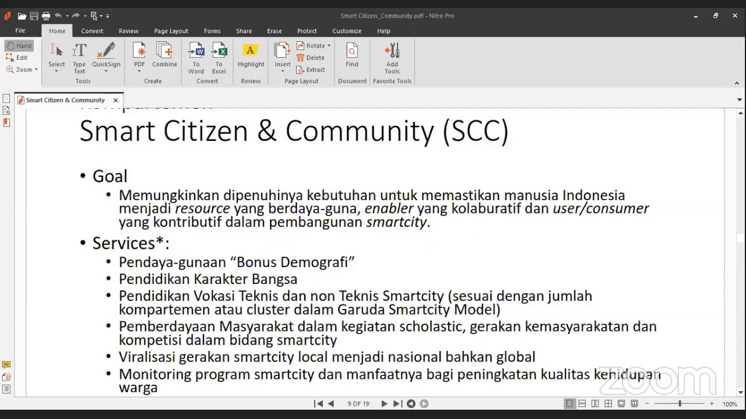The image size is (746, 419).
Task: Expand the Zoom tool dropdown
Action: coord(36,70)
